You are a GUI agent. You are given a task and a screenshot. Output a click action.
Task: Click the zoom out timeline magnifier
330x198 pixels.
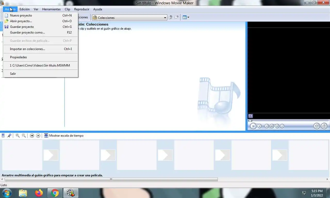tap(24, 136)
